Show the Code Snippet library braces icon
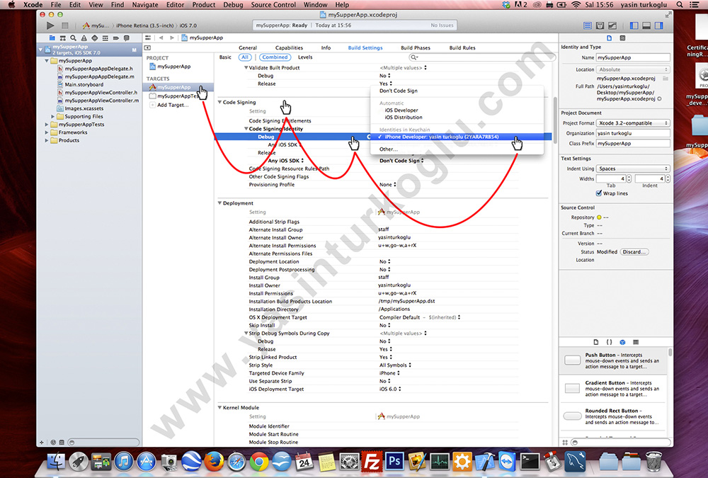The width and height of the screenshot is (708, 478). pyautogui.click(x=609, y=342)
